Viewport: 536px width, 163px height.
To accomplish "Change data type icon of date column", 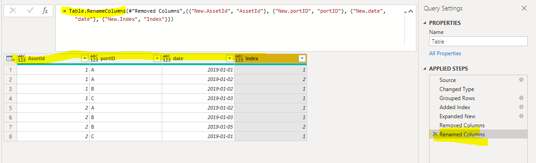I will (167, 58).
